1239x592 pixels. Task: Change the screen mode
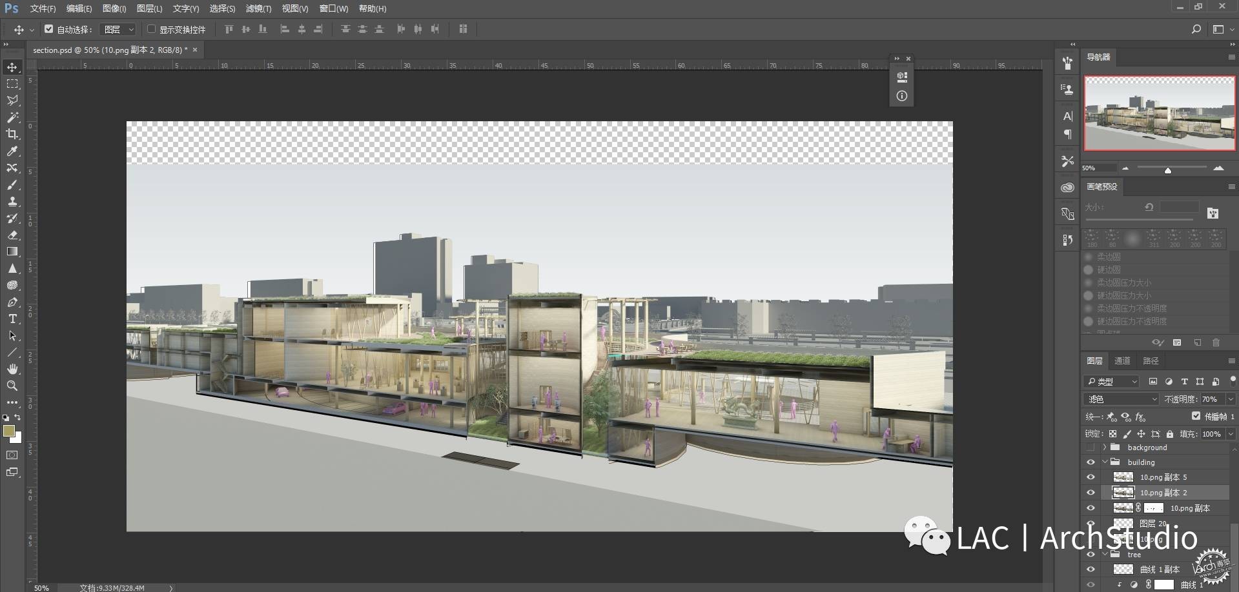(12, 472)
